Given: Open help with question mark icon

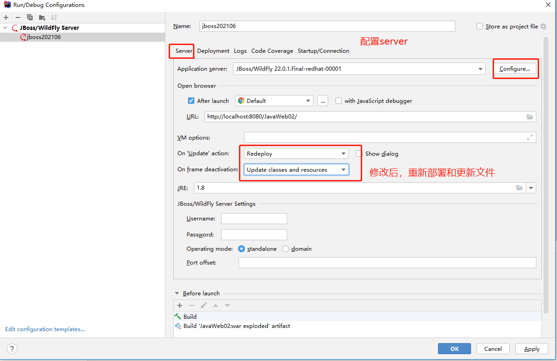Looking at the screenshot, I should pyautogui.click(x=12, y=349).
